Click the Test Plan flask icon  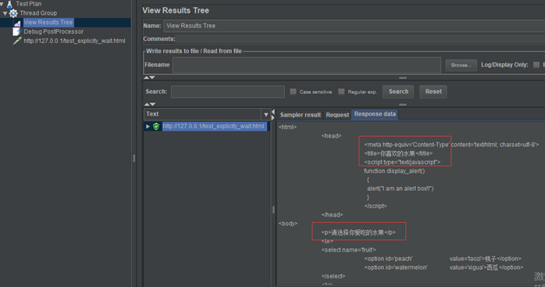pos(9,4)
